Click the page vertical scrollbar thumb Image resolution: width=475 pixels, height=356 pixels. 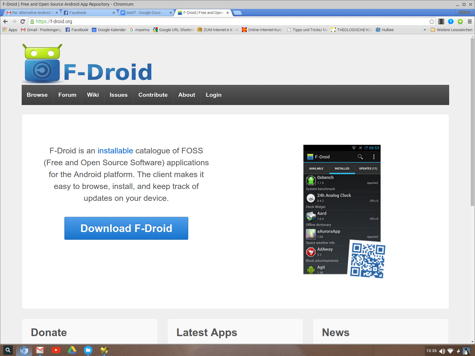(x=472, y=122)
